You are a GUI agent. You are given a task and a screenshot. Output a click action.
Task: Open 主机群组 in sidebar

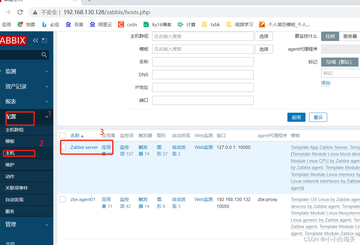click(x=14, y=130)
